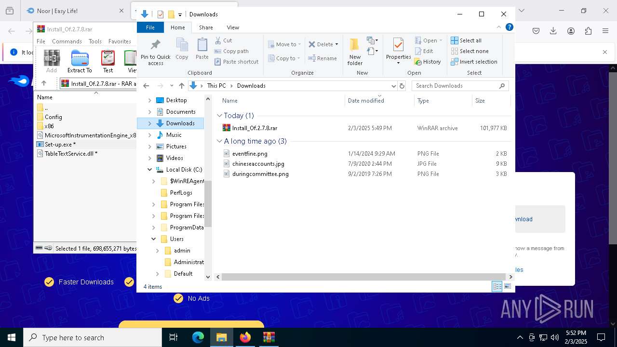The image size is (617, 347).
Task: Select Desktop in navigation pane
Action: (x=176, y=100)
